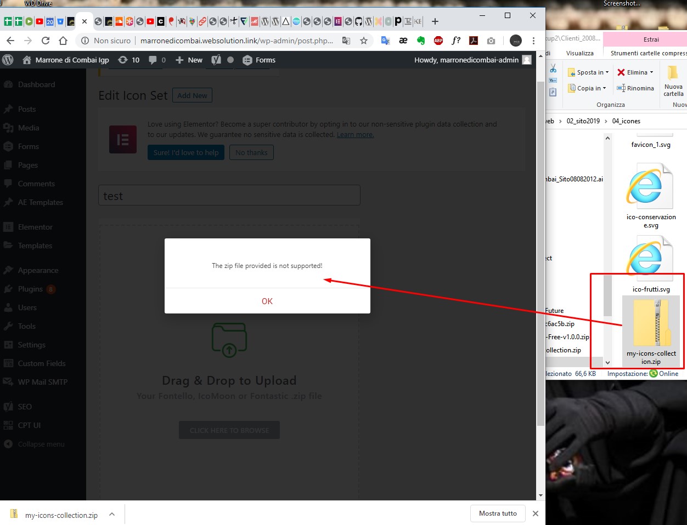The height and width of the screenshot is (525, 687).
Task: Open the 'f?' font finder extension
Action: pos(456,41)
